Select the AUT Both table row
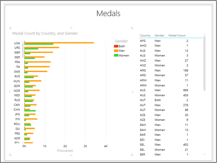217x163 pixels. [164, 100]
